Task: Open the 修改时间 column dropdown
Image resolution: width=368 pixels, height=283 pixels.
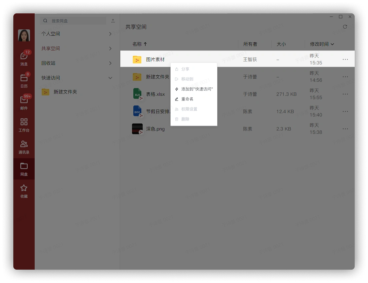Action: coord(332,44)
